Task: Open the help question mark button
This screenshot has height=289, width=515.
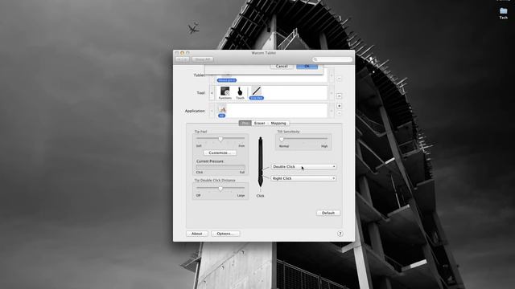Action: pyautogui.click(x=340, y=234)
